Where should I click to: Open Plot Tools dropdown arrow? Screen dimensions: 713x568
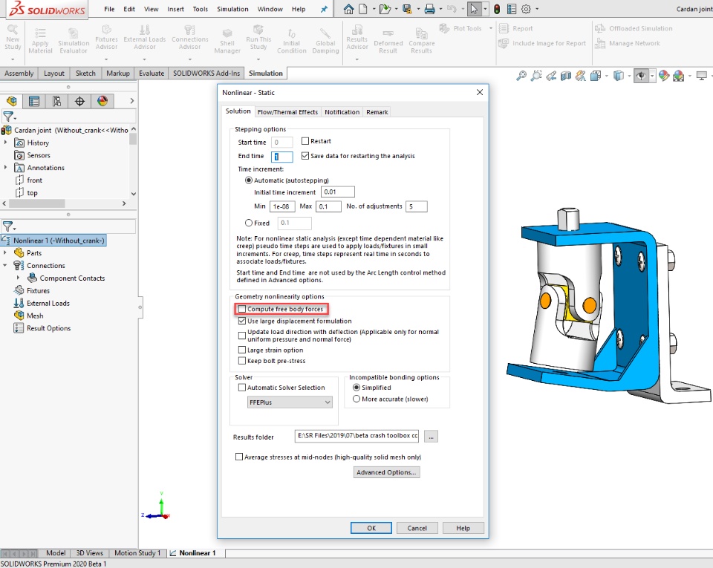tap(491, 29)
